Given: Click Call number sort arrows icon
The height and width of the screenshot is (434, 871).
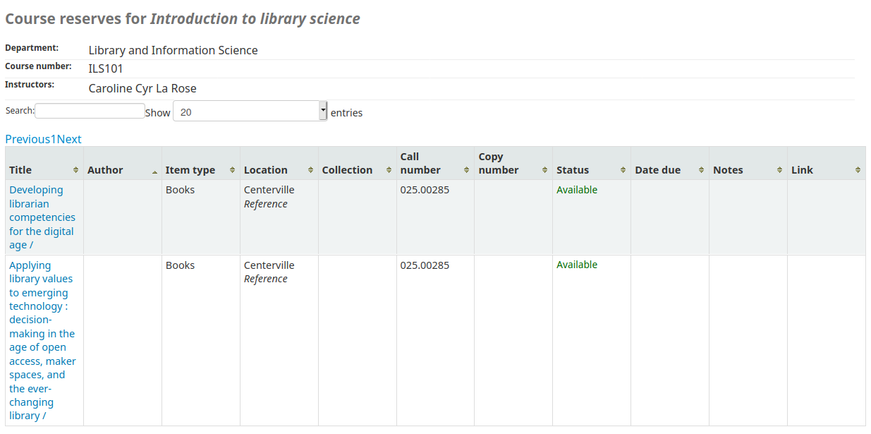Looking at the screenshot, I should coord(467,170).
